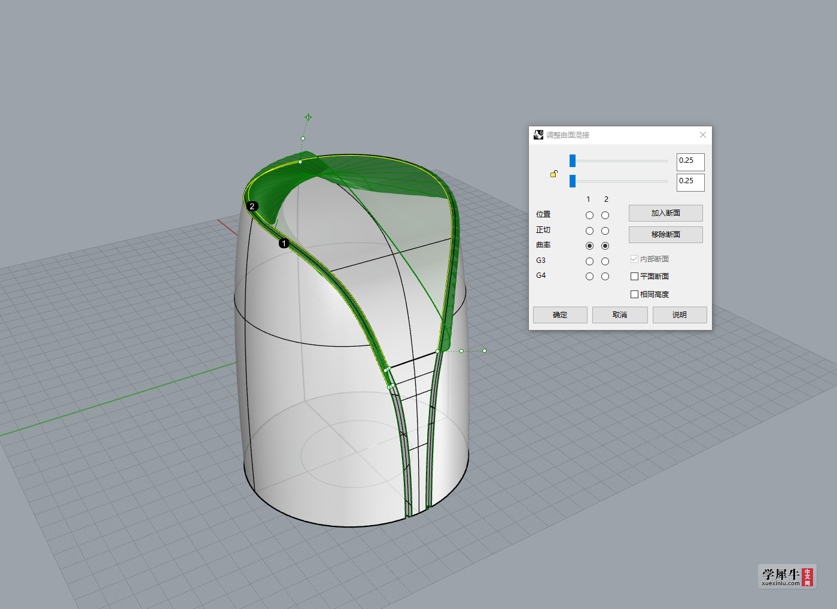Click the G4 continuity label

pos(541,275)
